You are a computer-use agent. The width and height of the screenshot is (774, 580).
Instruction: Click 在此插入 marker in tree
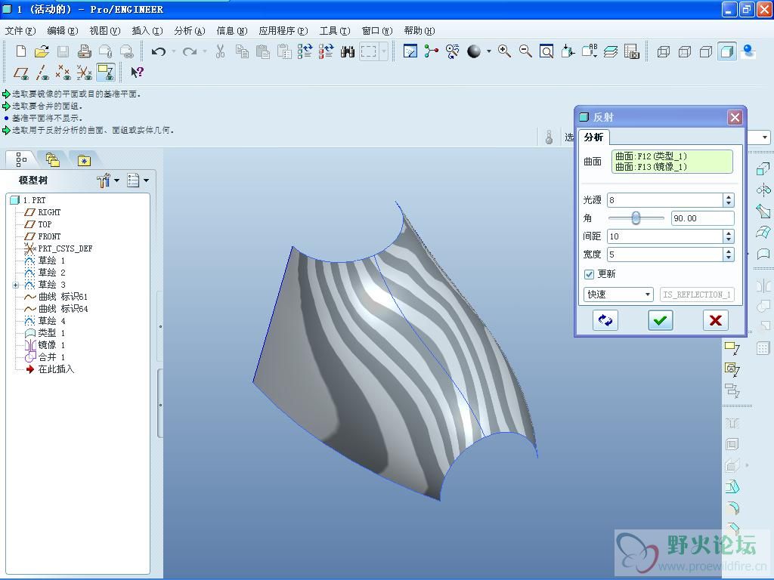(56, 369)
